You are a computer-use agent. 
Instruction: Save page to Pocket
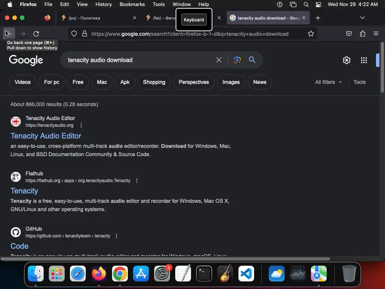click(349, 33)
